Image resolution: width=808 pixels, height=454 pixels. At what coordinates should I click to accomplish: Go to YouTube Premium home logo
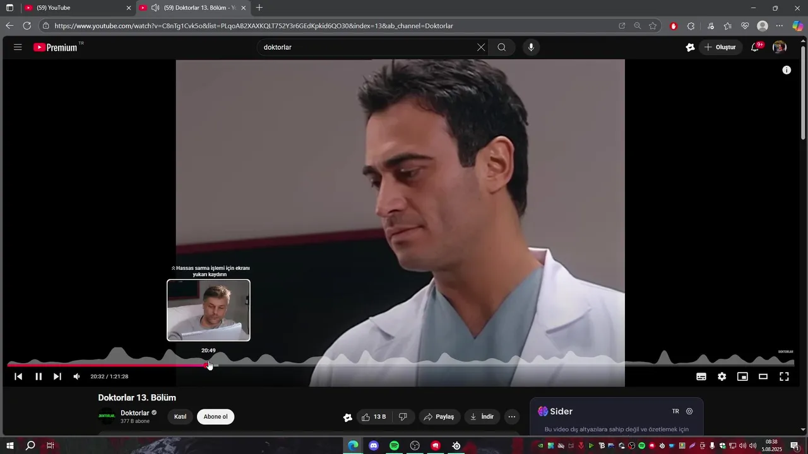click(x=56, y=47)
